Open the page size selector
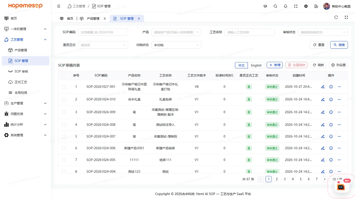This screenshot has width=355, height=199. (339, 179)
